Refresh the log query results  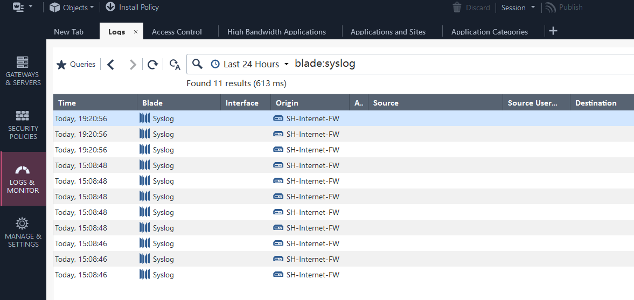tap(152, 64)
